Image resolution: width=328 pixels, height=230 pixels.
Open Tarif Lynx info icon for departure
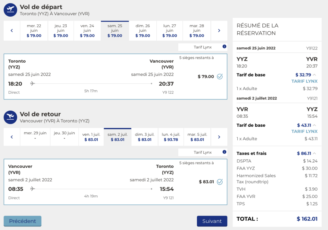point(224,47)
